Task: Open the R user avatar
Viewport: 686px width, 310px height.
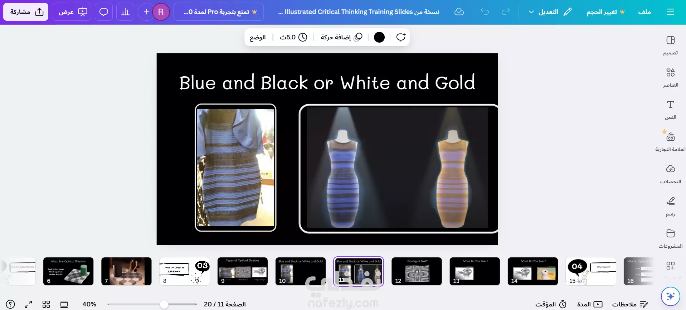Action: point(161,12)
